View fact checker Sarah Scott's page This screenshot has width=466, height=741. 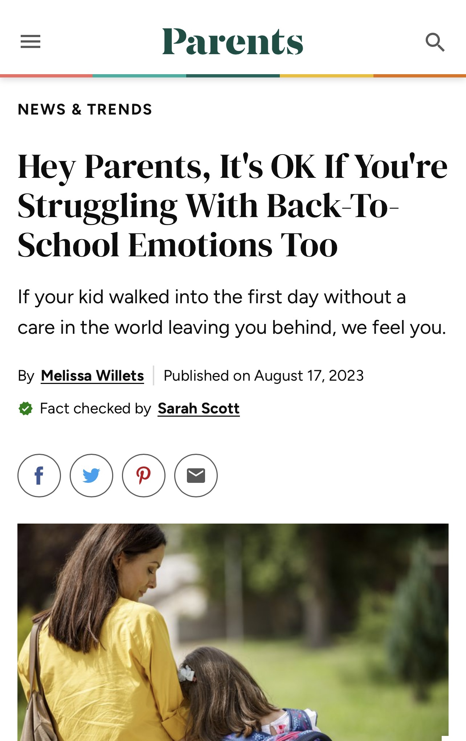coord(199,409)
